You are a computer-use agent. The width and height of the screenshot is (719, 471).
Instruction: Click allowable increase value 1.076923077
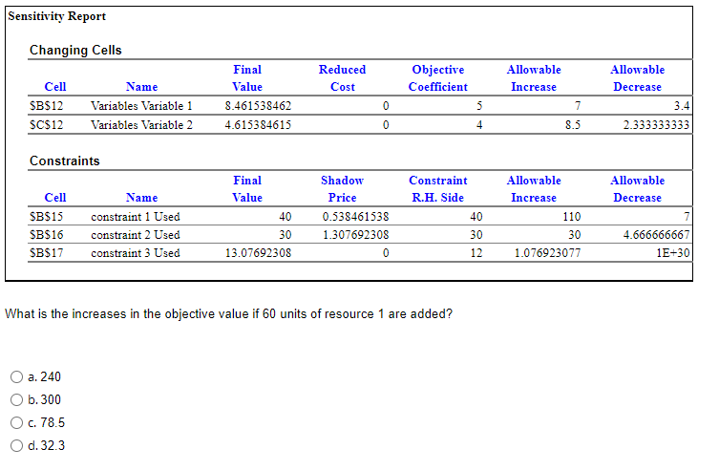(x=547, y=253)
